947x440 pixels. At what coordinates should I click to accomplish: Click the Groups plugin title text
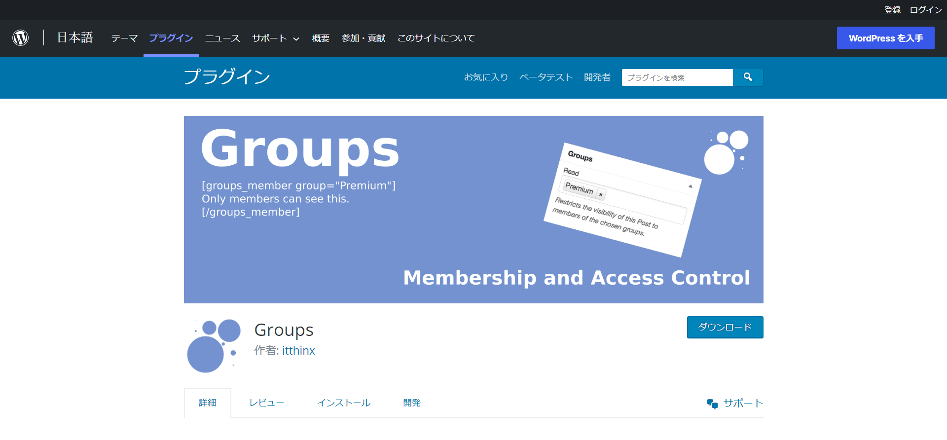point(284,330)
